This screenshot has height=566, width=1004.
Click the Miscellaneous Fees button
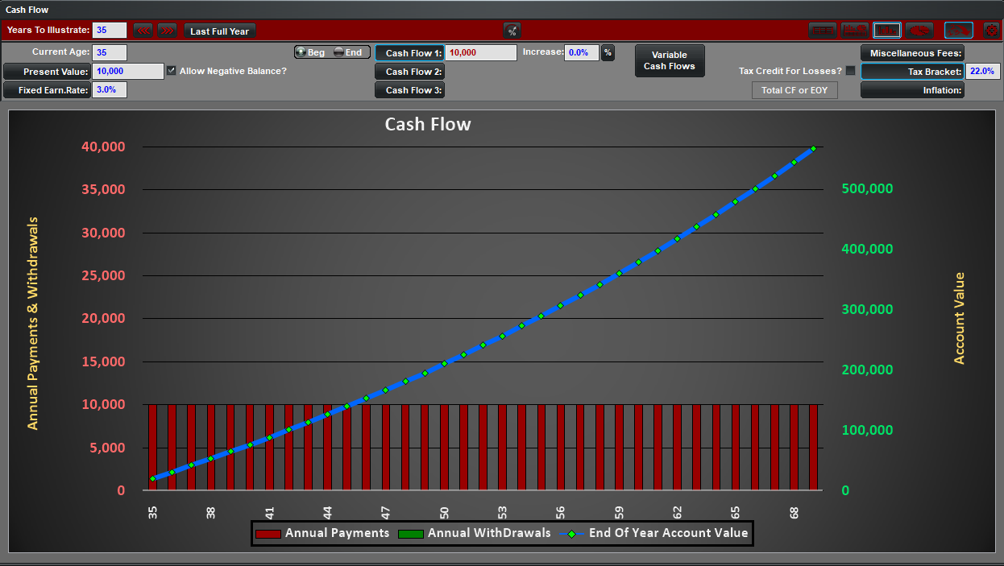912,52
